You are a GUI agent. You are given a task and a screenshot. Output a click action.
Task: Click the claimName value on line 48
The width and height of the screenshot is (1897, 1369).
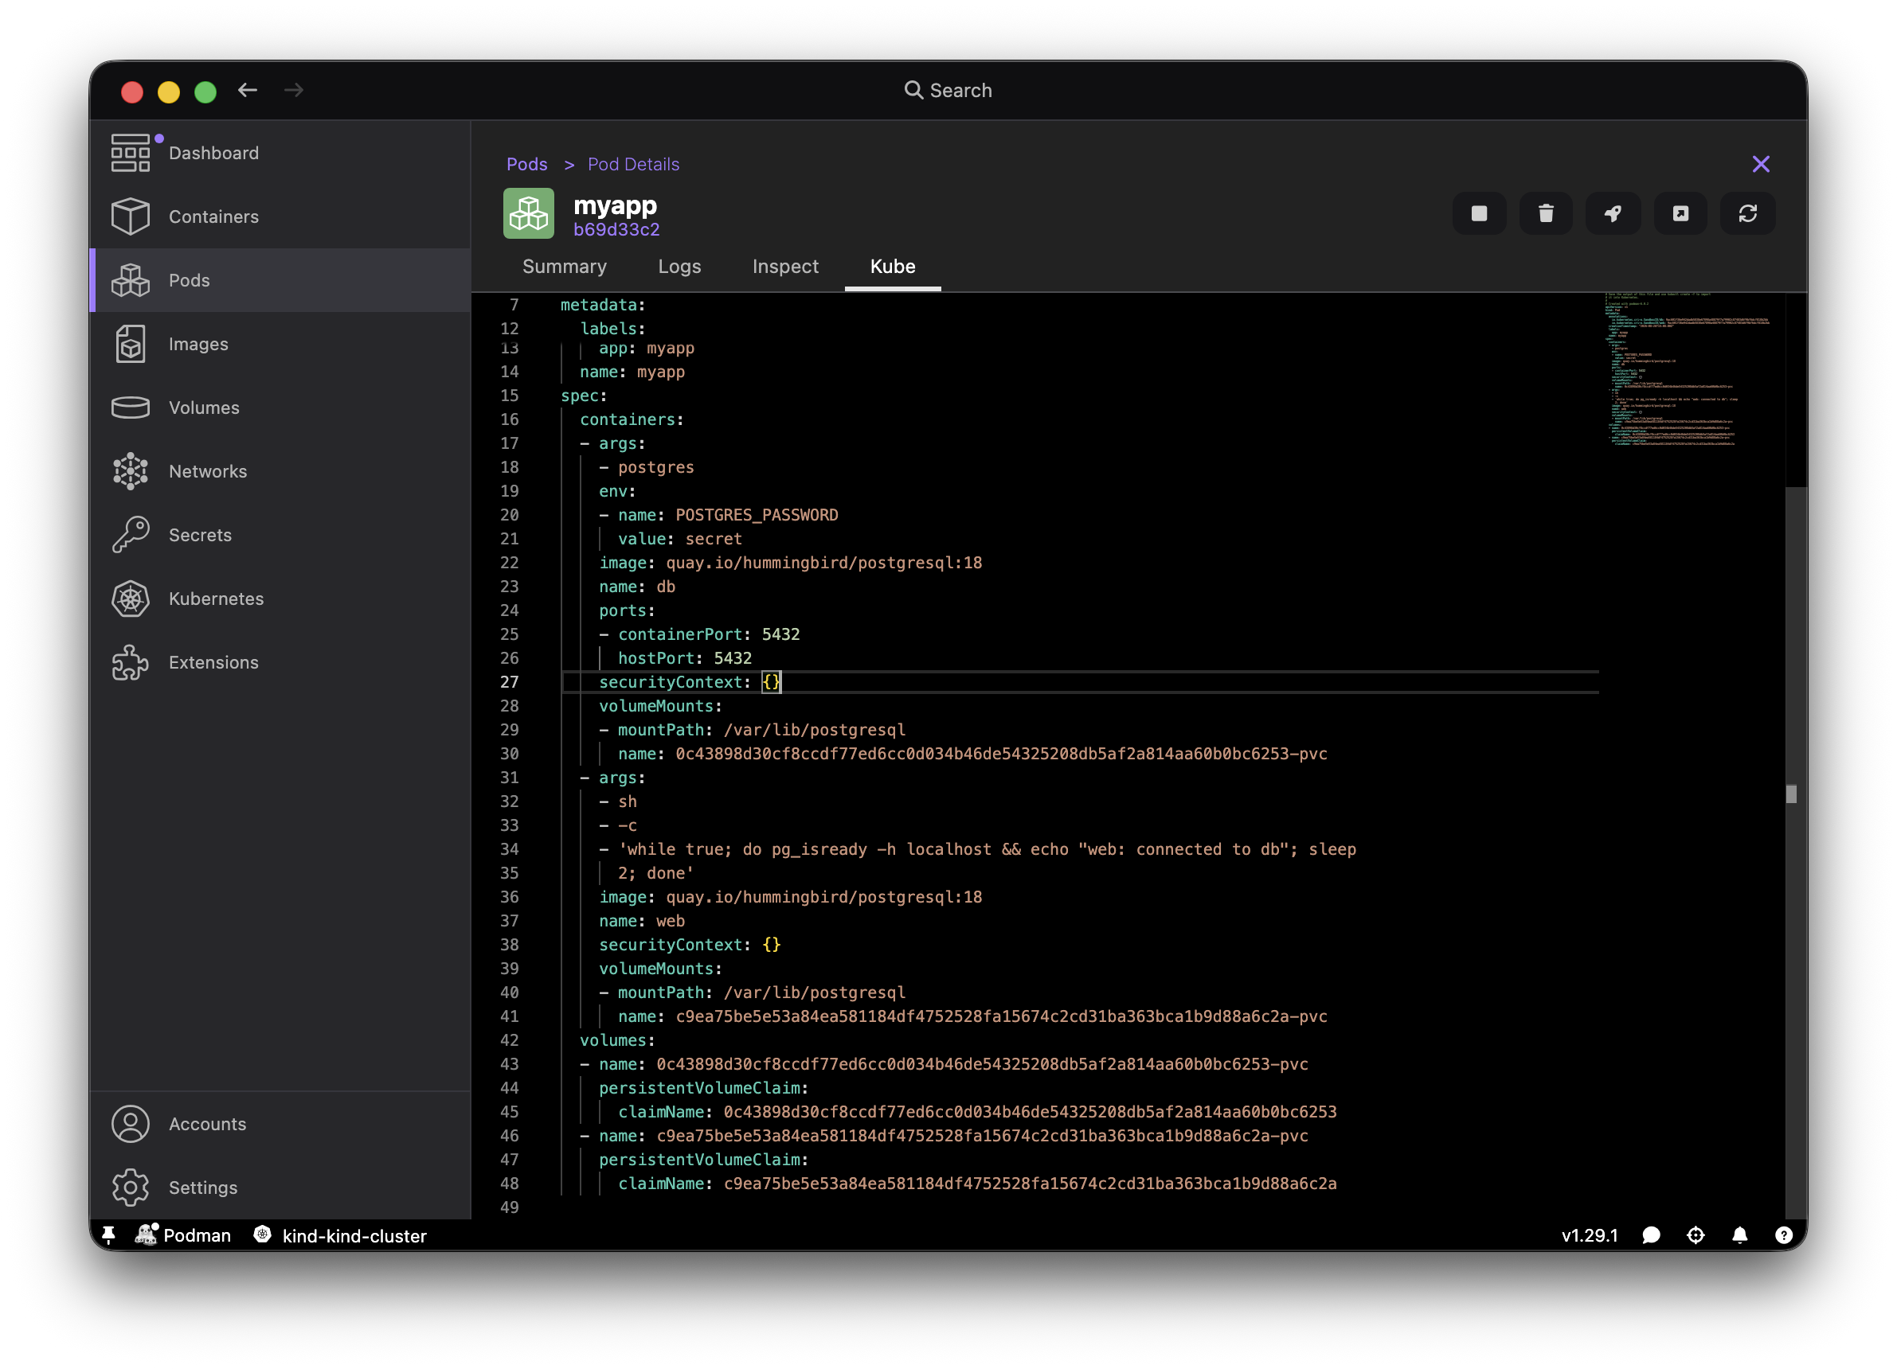point(1030,1184)
